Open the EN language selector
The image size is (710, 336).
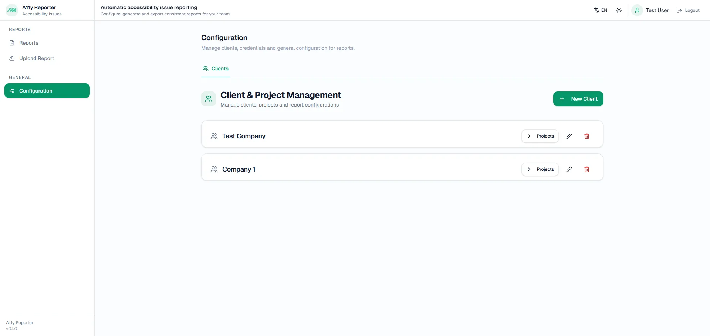(x=601, y=10)
